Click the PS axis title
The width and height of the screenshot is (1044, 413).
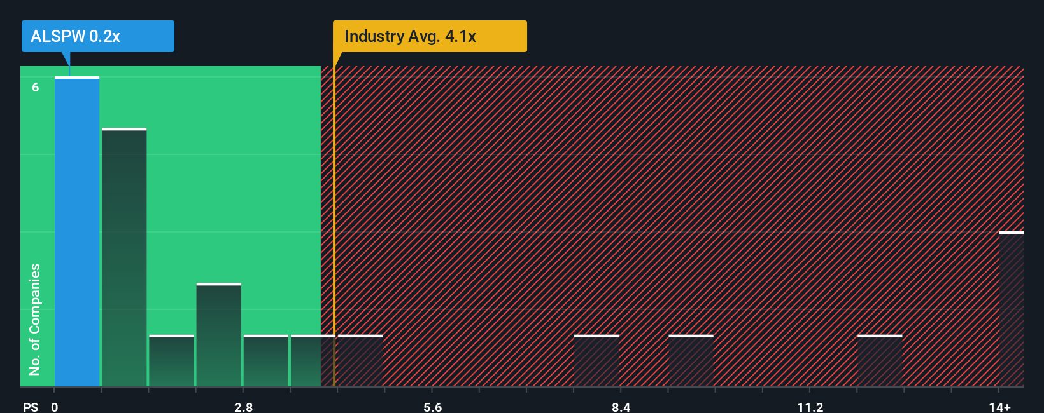(x=31, y=407)
